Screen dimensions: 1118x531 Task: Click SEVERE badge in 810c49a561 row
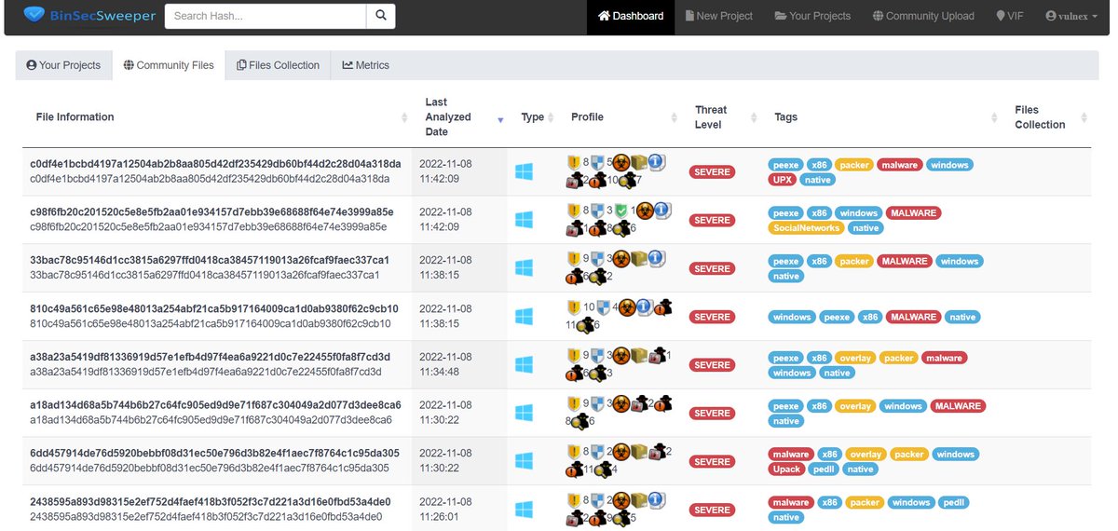click(712, 317)
